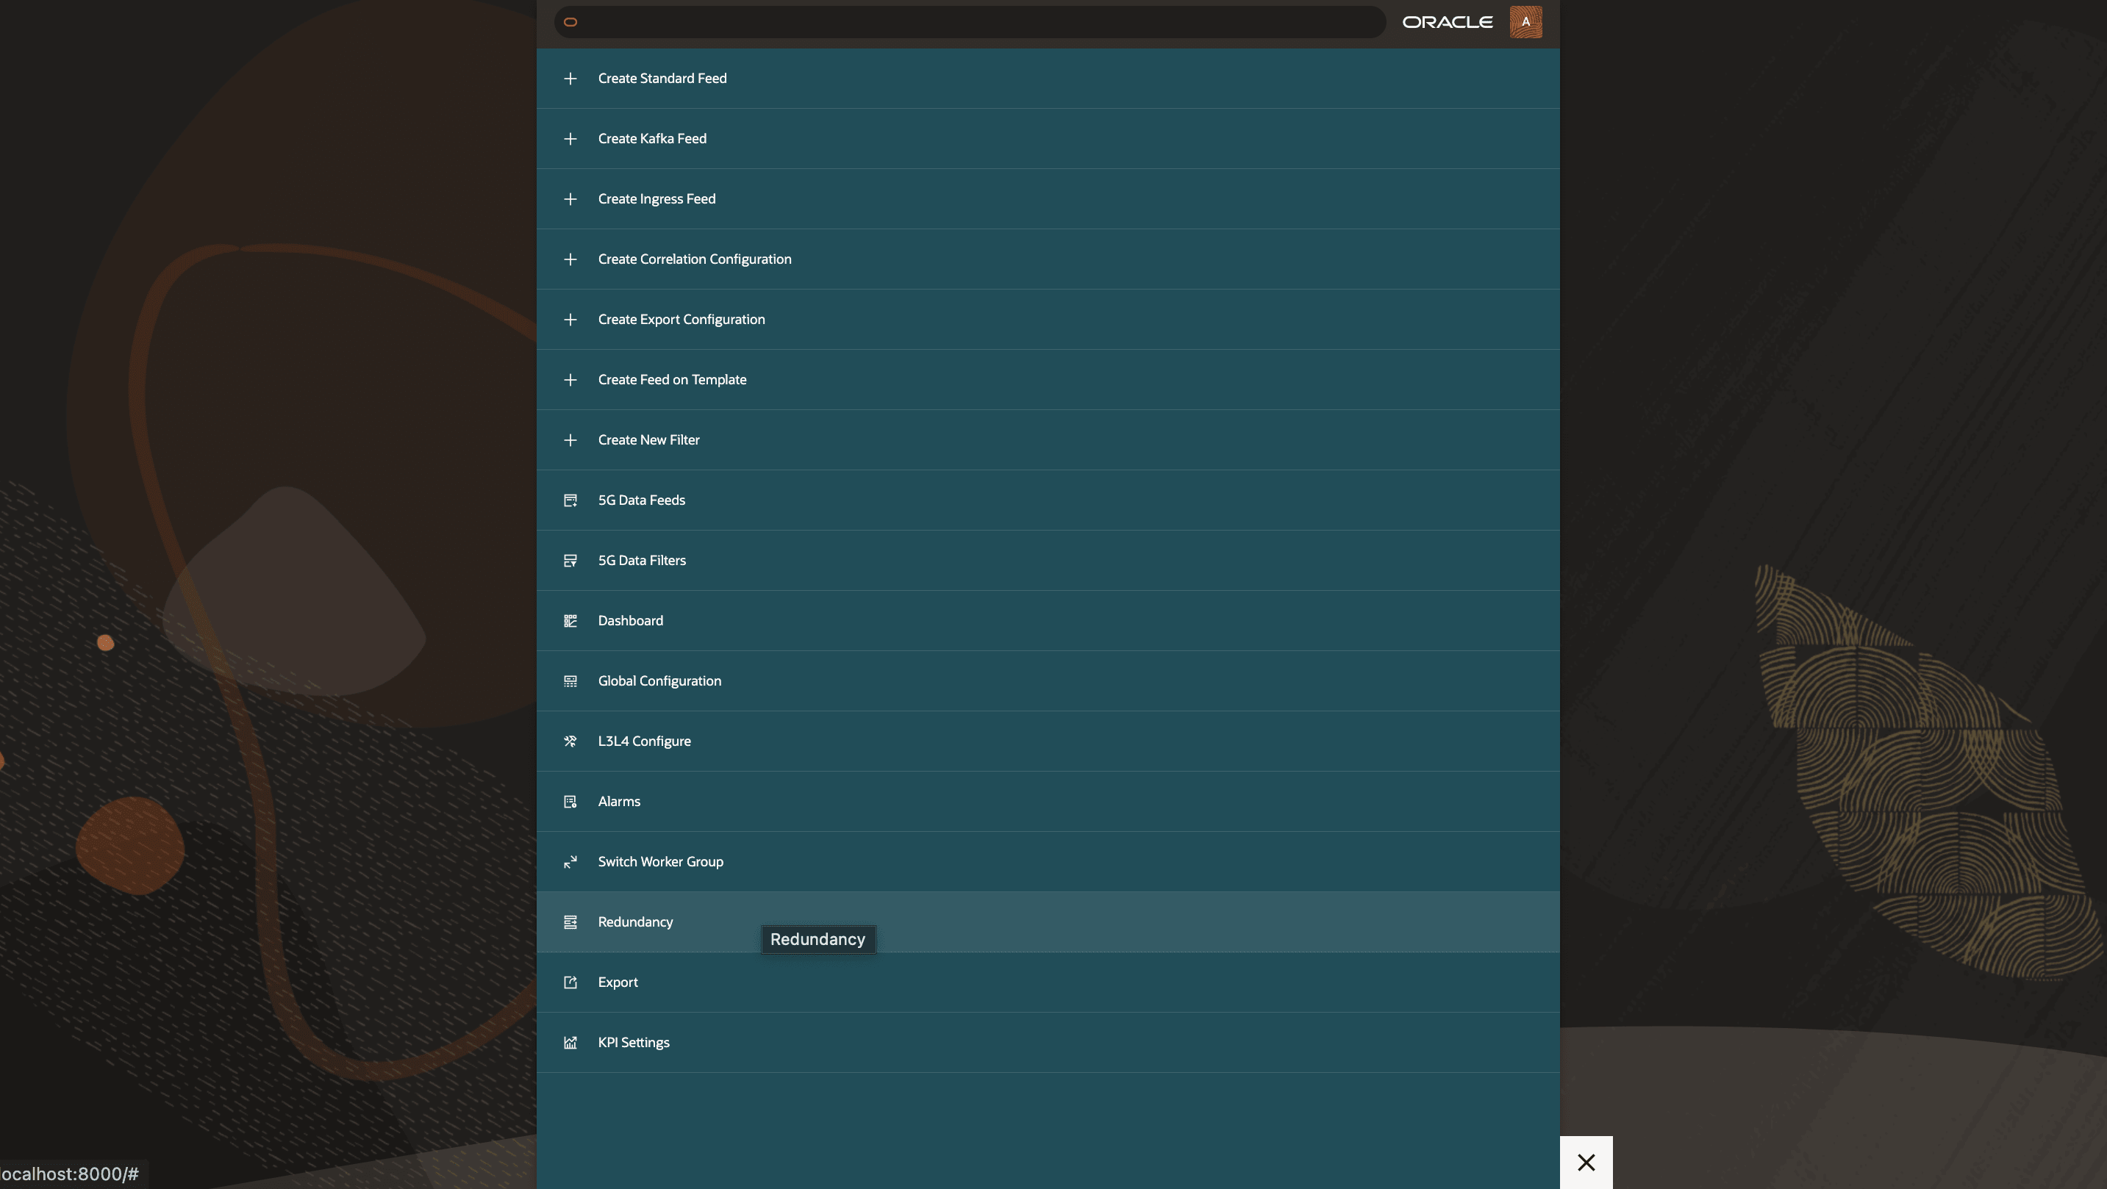Screen dimensions: 2107x1189
Task: Open the KPI Settings chart icon
Action: pos(570,1042)
